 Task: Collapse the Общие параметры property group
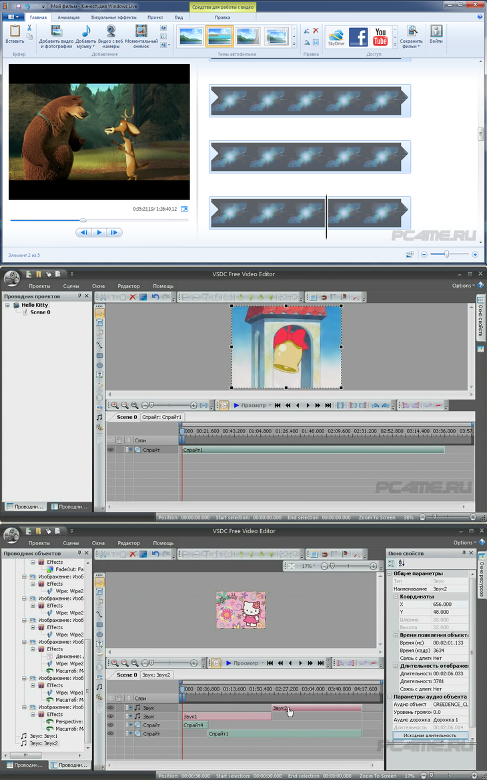390,574
